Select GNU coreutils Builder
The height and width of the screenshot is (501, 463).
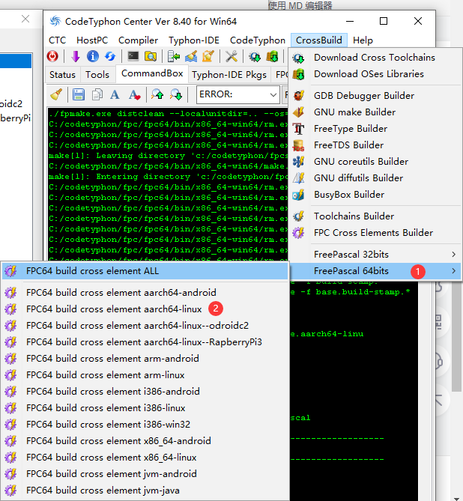375,162
